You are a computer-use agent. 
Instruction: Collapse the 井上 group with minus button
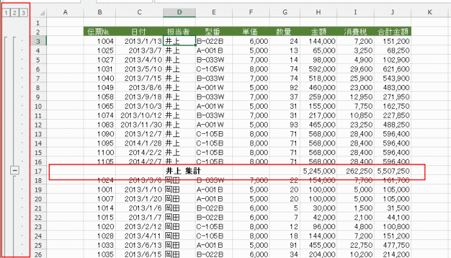click(x=15, y=171)
